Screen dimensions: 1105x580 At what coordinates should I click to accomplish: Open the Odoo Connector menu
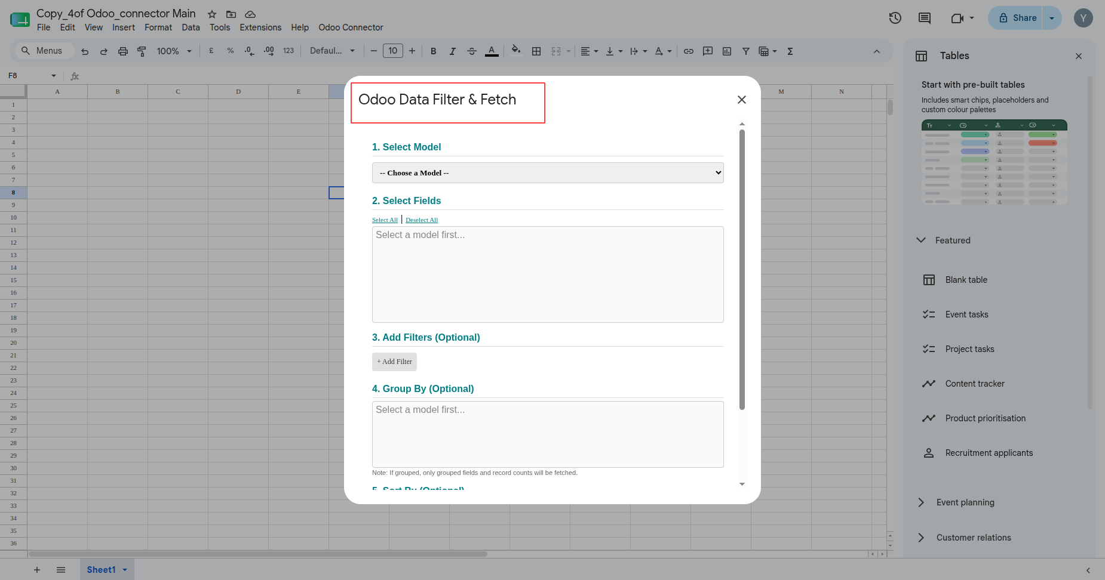coord(351,27)
